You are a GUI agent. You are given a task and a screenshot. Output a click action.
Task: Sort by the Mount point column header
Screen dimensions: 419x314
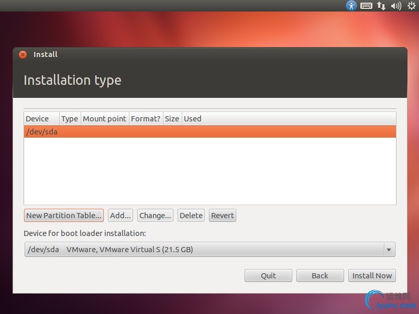tap(105, 119)
